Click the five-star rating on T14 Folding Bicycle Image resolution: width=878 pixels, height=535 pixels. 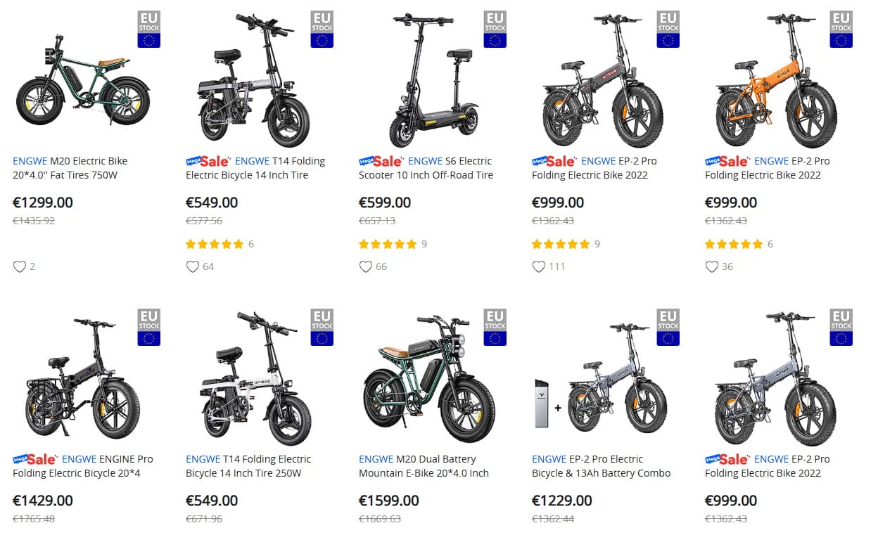[x=215, y=244]
